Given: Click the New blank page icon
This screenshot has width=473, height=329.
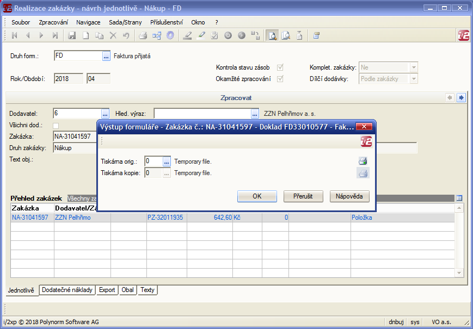Looking at the screenshot, I should click(85, 35).
